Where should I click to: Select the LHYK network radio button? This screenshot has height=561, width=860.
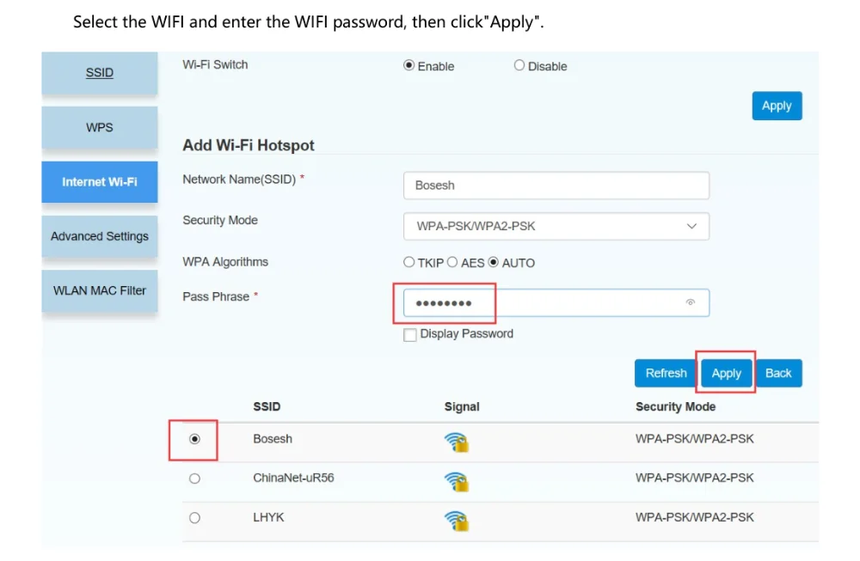(x=194, y=518)
